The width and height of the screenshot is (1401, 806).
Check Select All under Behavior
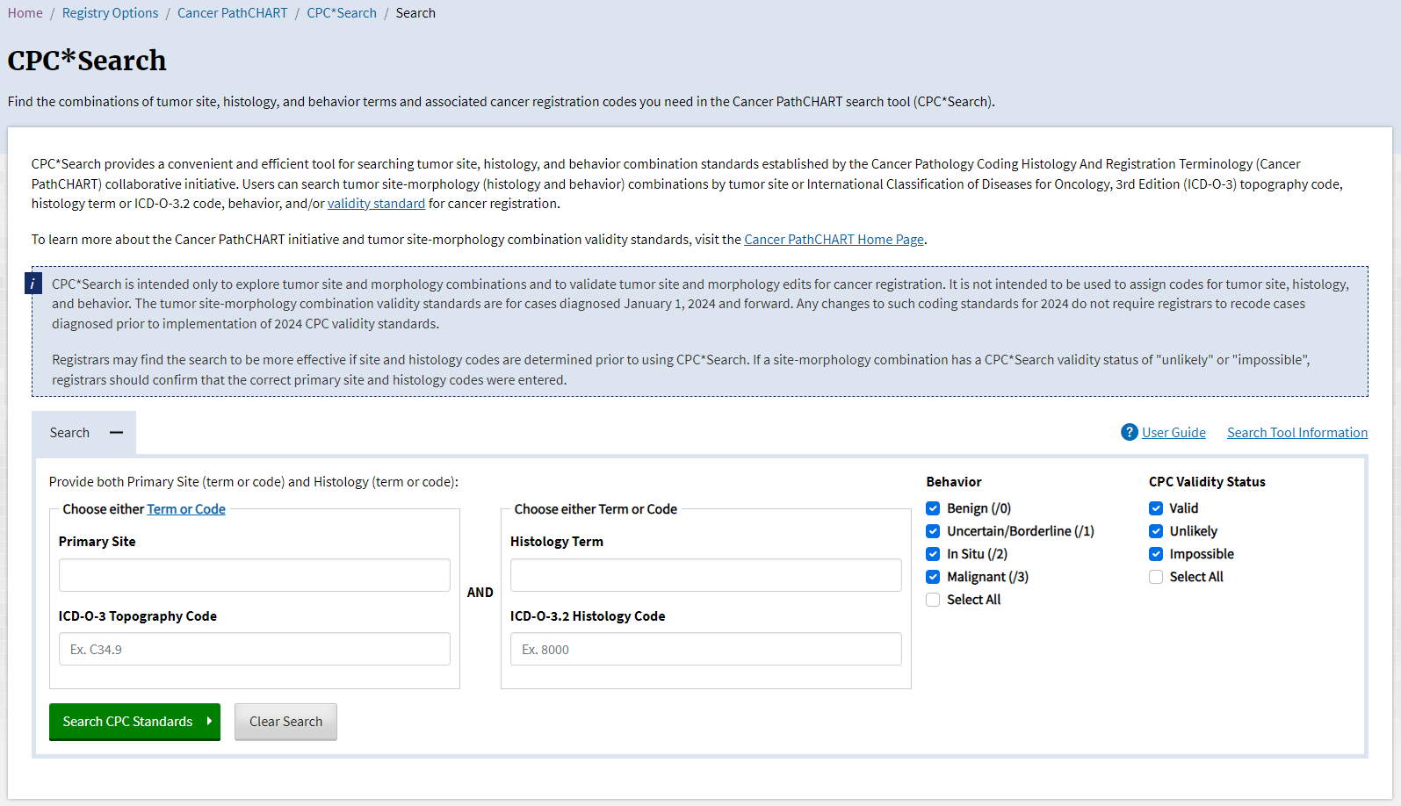933,600
